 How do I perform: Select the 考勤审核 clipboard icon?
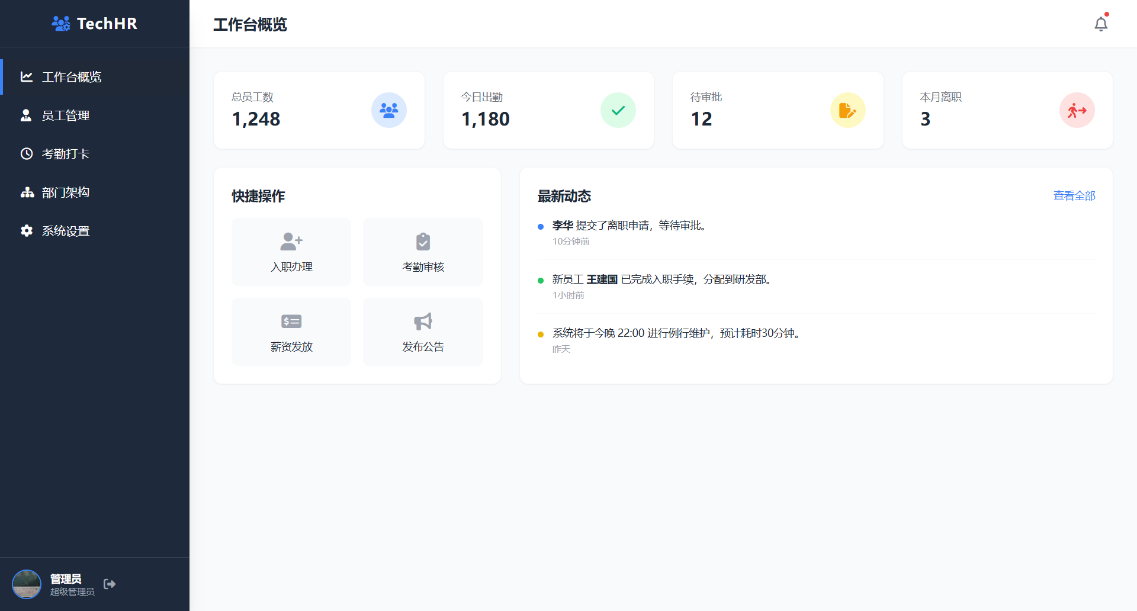tap(422, 241)
